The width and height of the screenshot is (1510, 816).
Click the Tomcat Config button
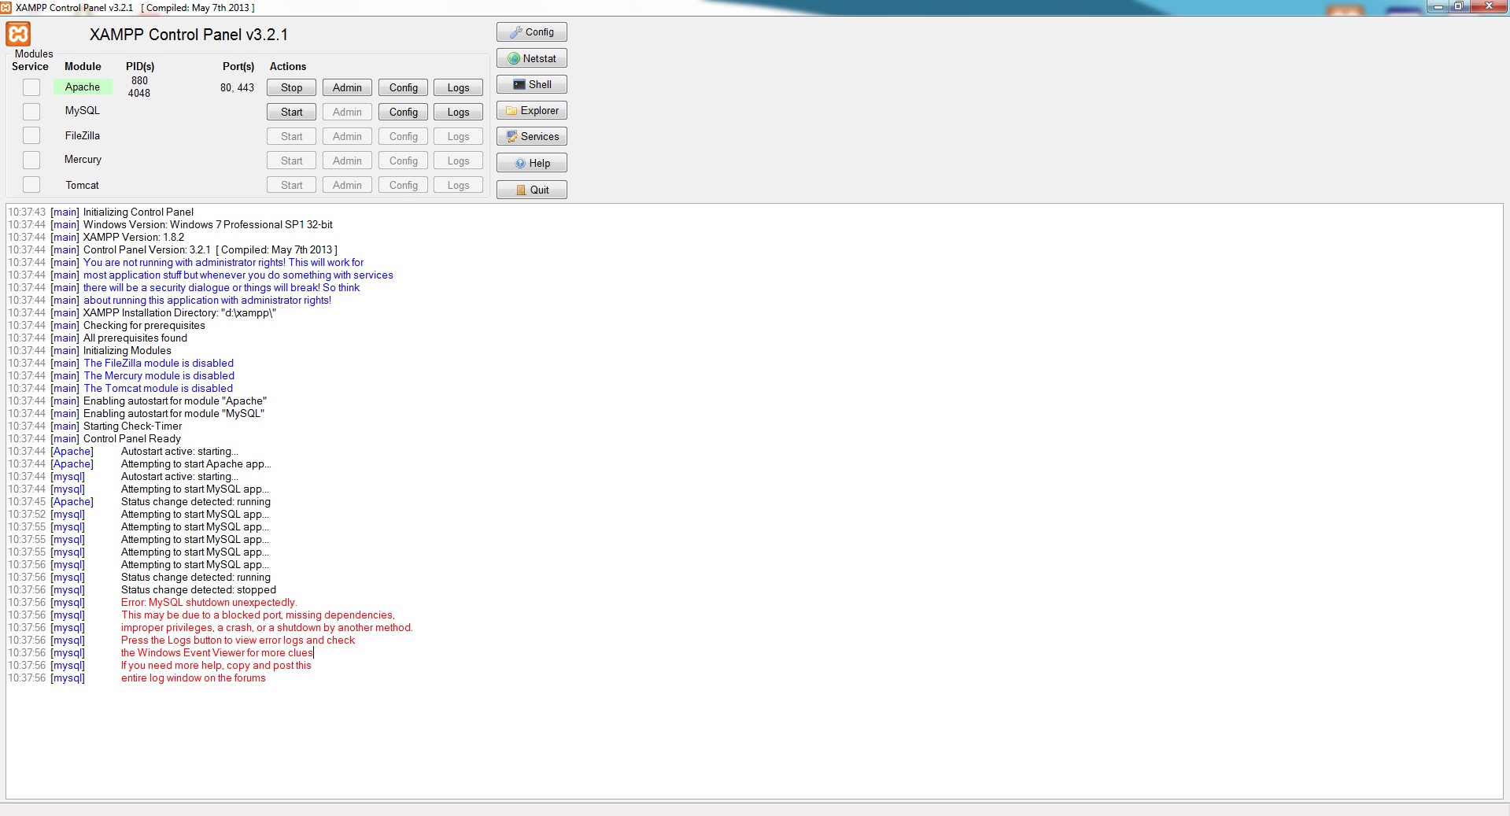coord(403,185)
